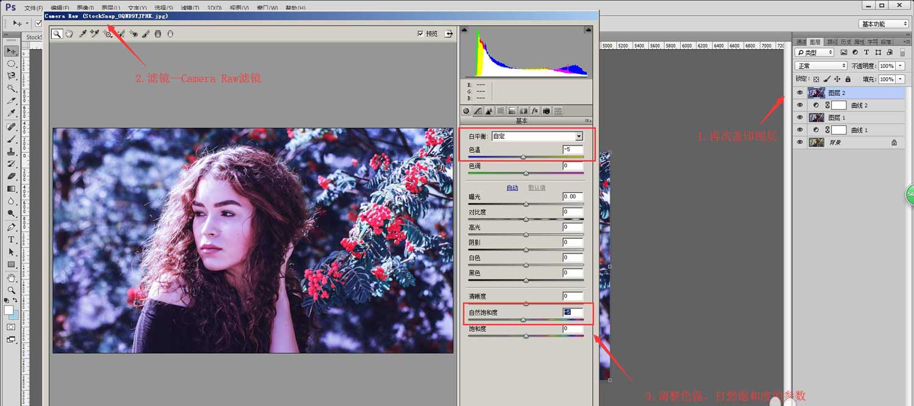Hide the 背景 layer
The image size is (914, 406).
800,142
